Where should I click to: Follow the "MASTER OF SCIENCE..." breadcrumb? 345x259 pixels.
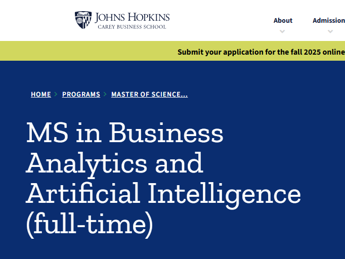150,94
